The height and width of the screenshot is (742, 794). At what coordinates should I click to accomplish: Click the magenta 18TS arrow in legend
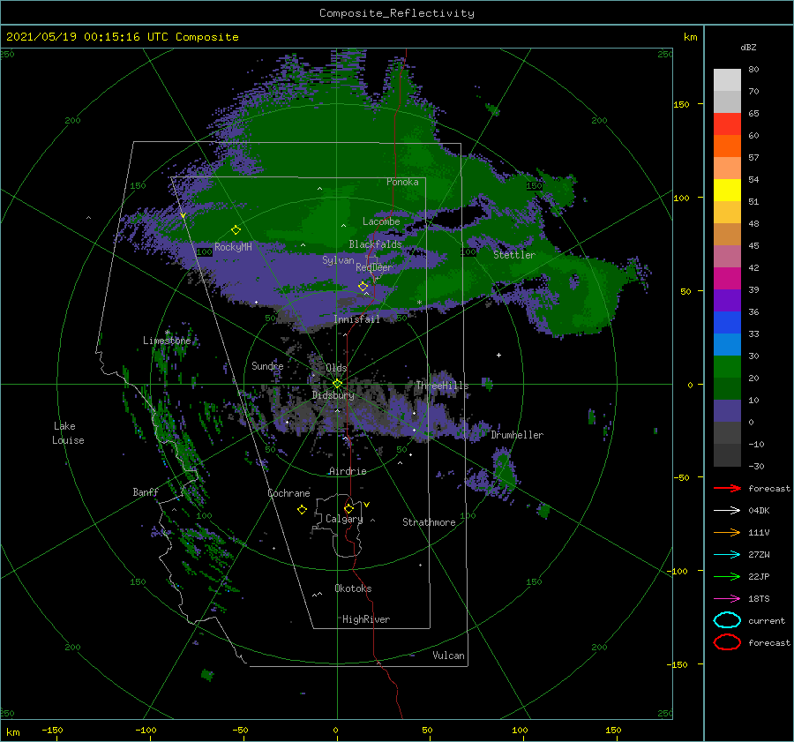[727, 598]
